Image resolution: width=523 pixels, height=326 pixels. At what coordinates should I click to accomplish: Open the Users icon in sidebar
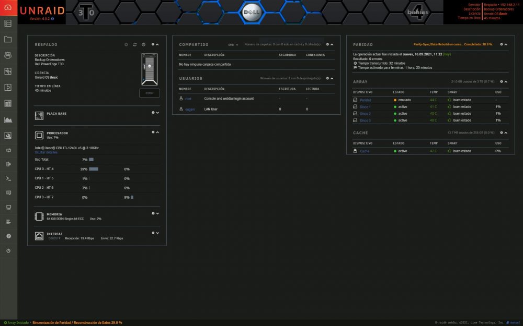tap(8, 55)
